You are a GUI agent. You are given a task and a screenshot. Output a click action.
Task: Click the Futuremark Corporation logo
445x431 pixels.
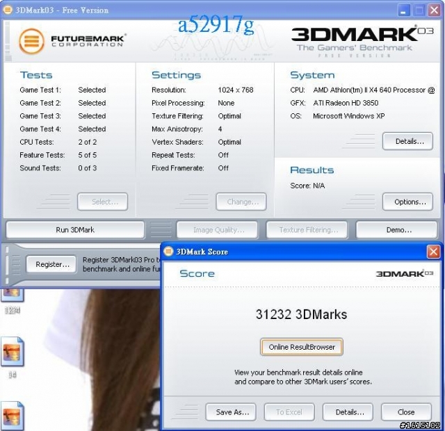(x=72, y=42)
